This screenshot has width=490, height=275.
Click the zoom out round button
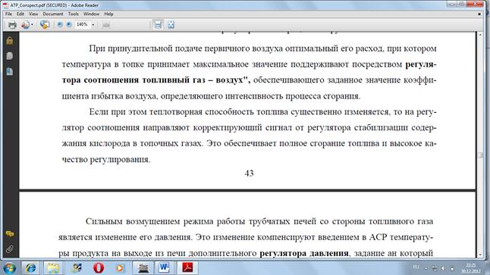60,25
